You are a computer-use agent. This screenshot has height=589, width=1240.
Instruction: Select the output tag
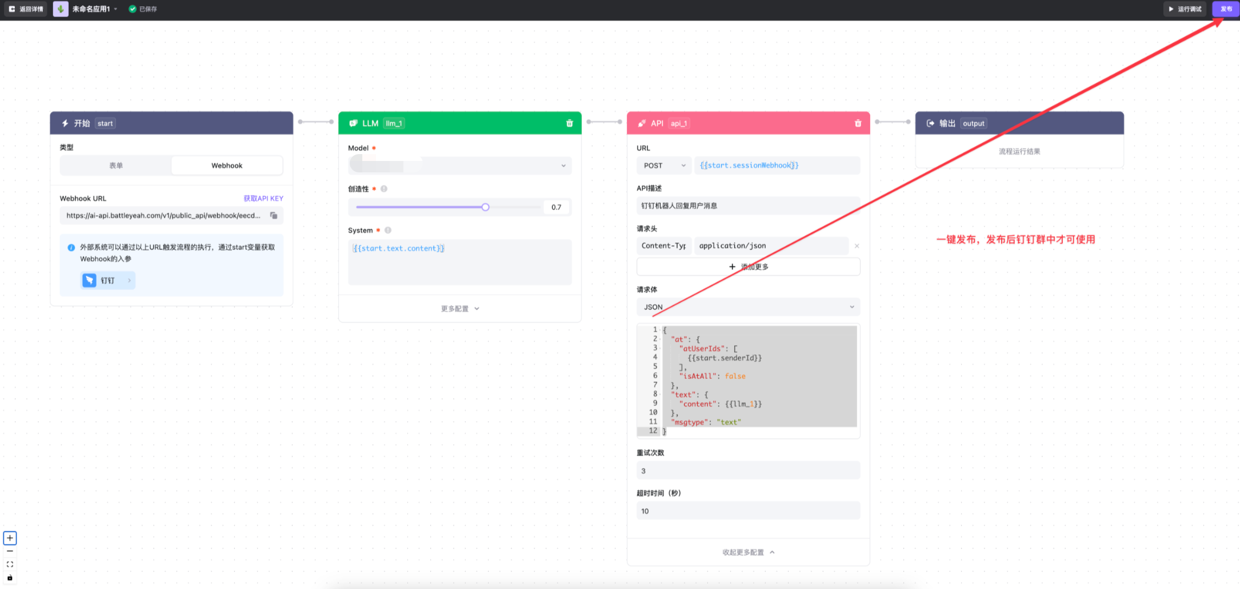click(974, 123)
